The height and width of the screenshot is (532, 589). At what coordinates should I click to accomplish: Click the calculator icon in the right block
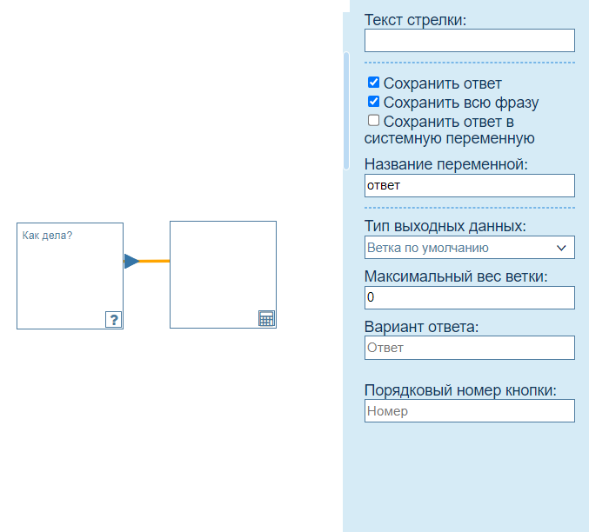pos(266,318)
